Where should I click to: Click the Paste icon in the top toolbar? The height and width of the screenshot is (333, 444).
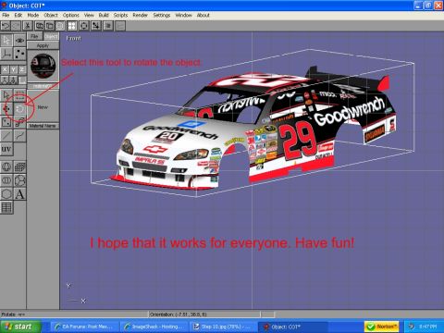click(x=50, y=26)
